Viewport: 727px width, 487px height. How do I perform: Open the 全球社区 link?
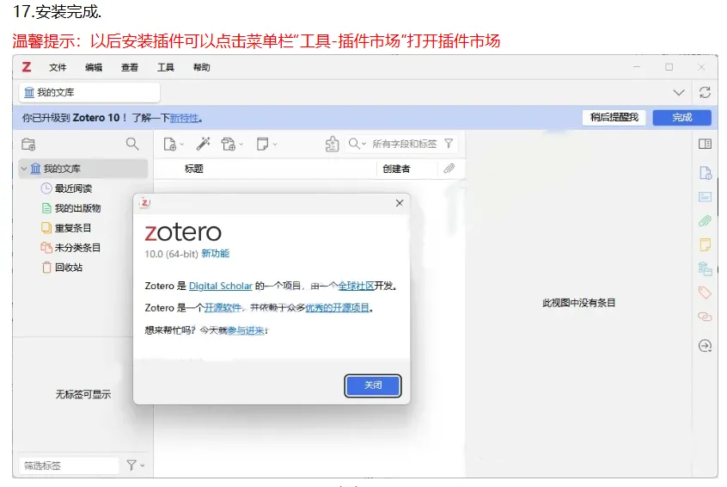coord(356,286)
